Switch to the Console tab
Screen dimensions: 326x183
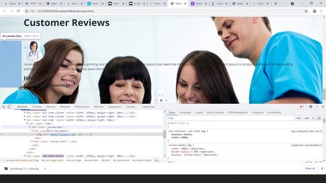click(x=37, y=107)
